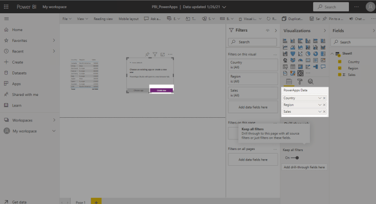Open Get data at bottom left
Screen dimensions: 376x204
pos(19,202)
